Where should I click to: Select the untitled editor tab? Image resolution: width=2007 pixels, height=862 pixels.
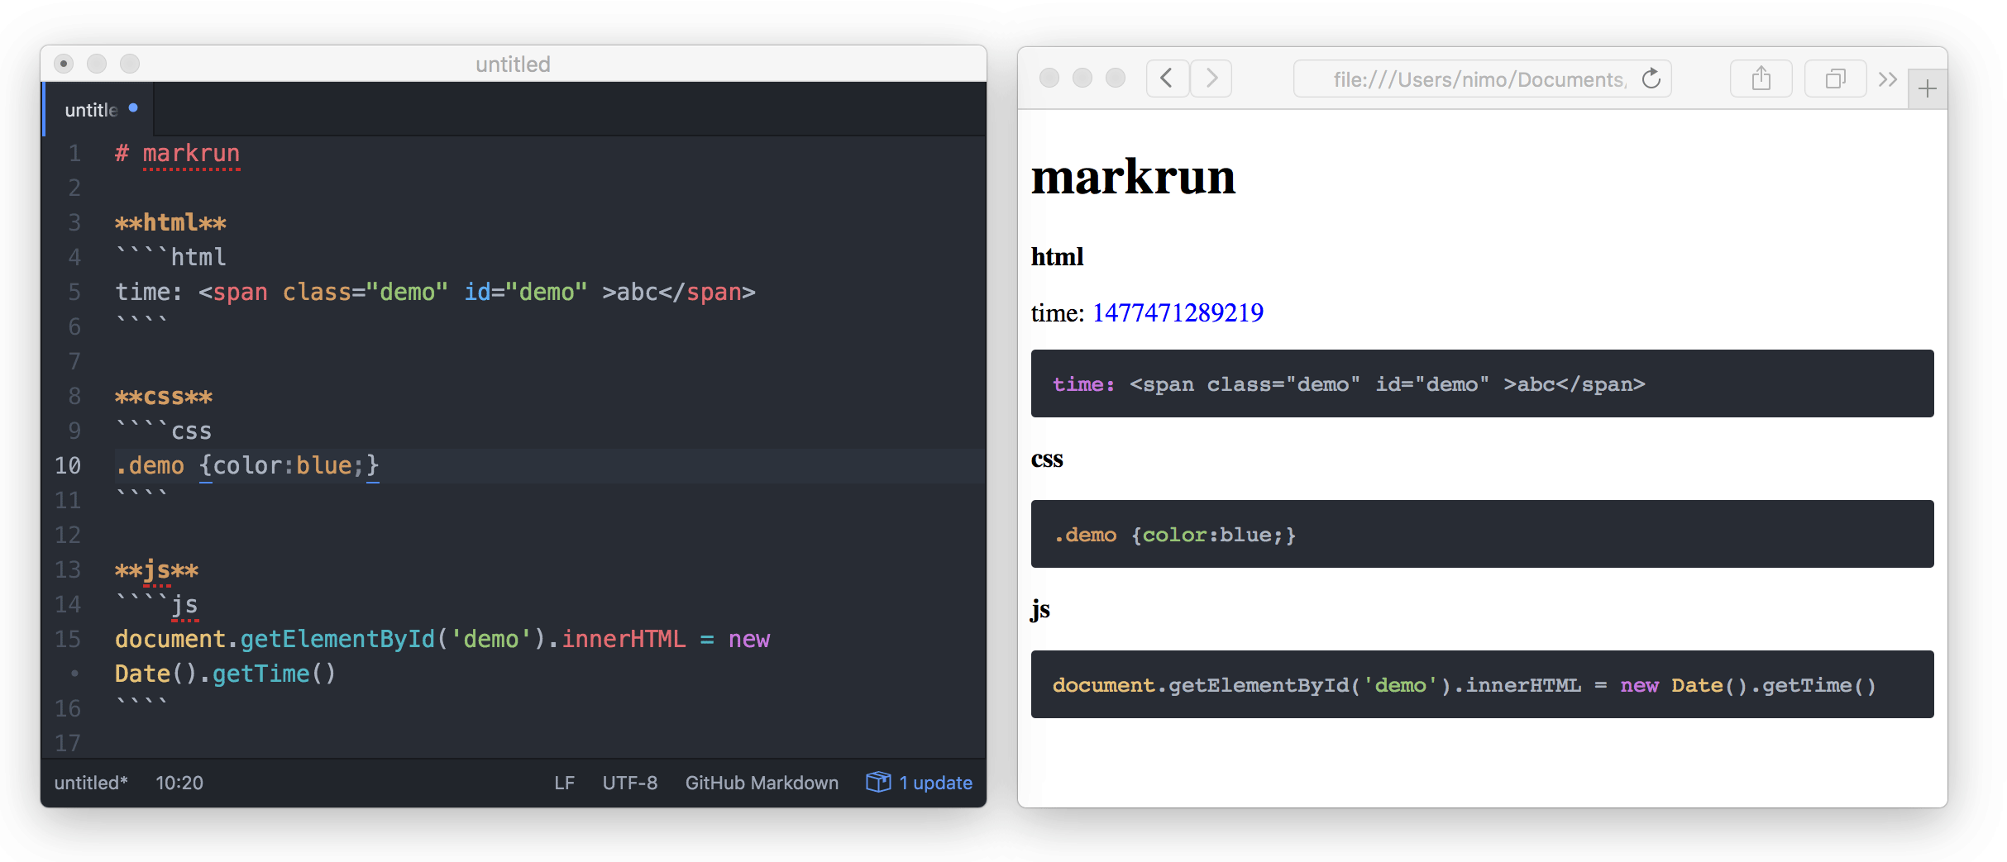[98, 110]
